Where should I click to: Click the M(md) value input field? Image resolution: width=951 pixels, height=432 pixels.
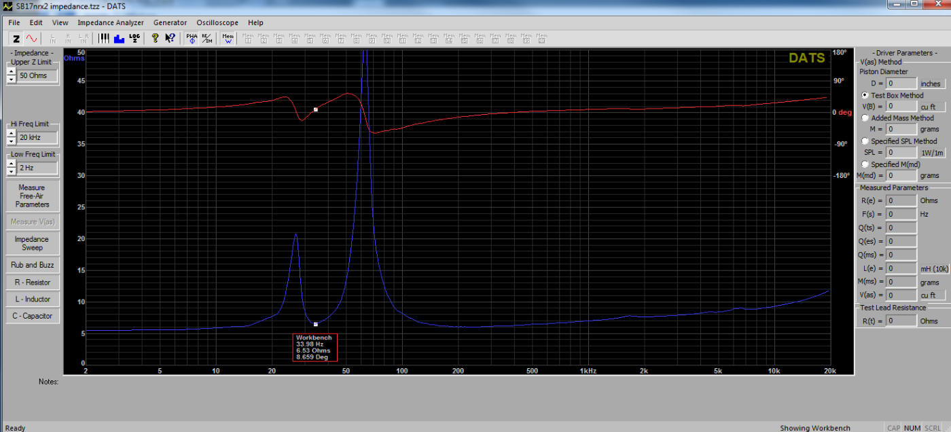(x=901, y=175)
